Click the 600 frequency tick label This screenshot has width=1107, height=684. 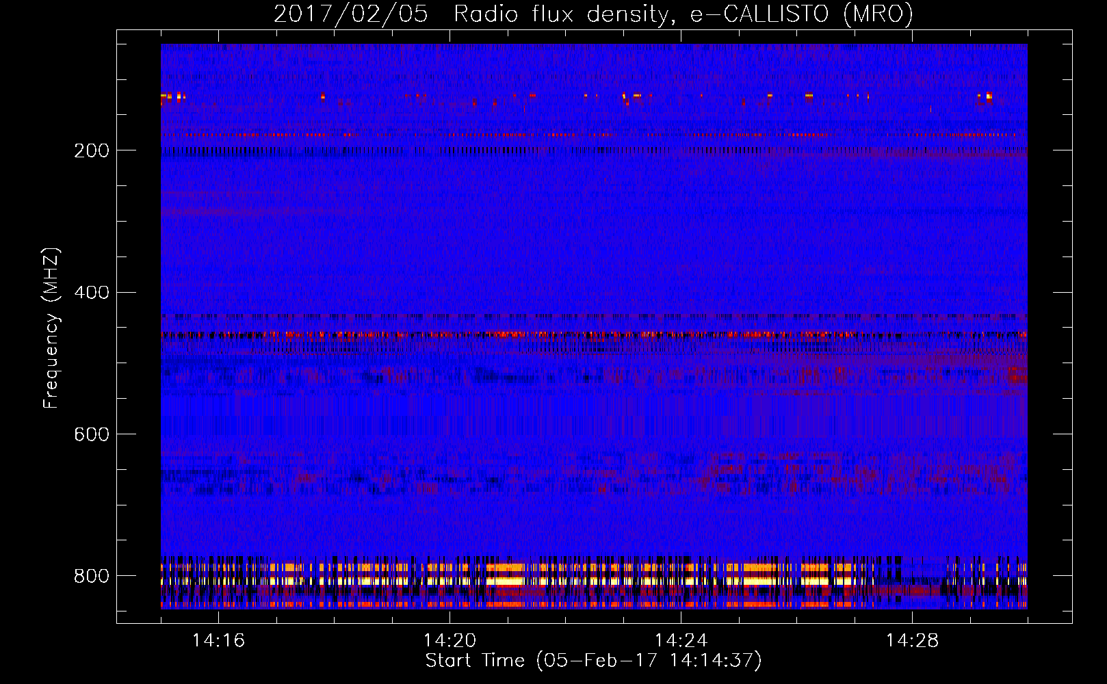click(x=91, y=434)
